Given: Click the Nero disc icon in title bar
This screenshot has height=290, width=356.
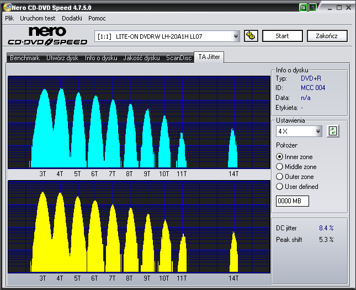Looking at the screenshot, I should point(6,7).
